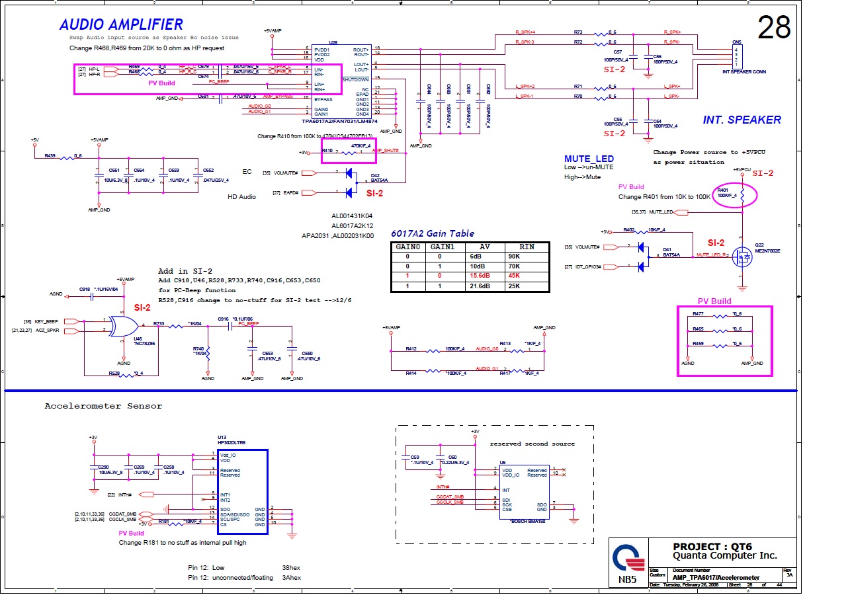Click the 'KEY_BEEP' net label
This screenshot has height=595, width=850.
click(x=46, y=321)
